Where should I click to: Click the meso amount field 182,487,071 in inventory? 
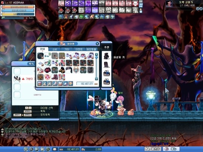[85, 84]
